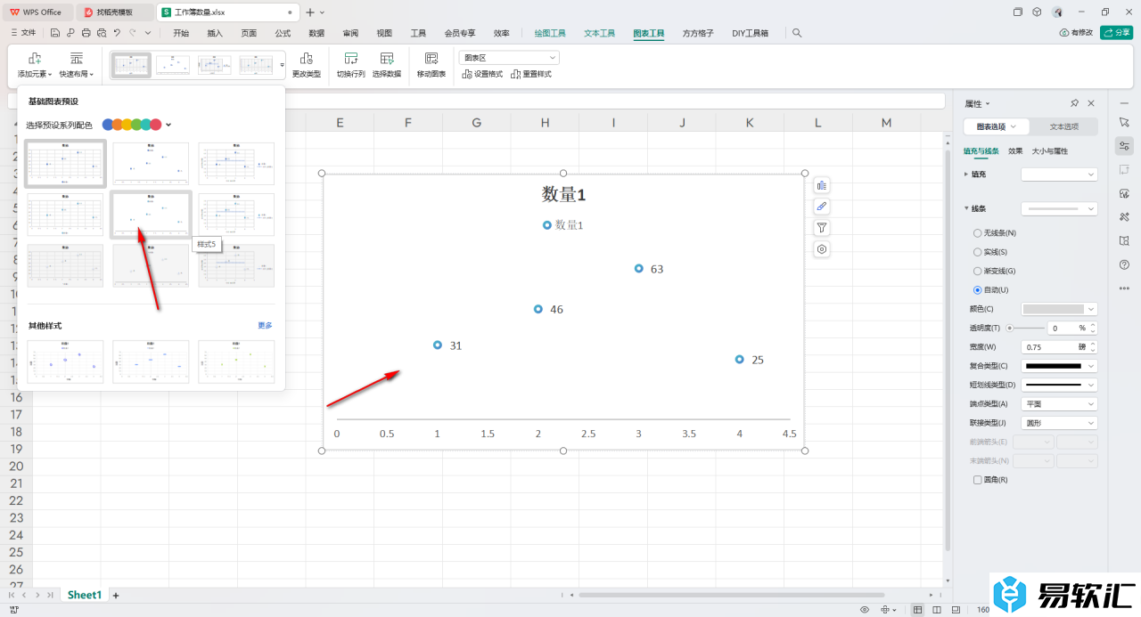Click the chart style brush button beside chart

[822, 207]
